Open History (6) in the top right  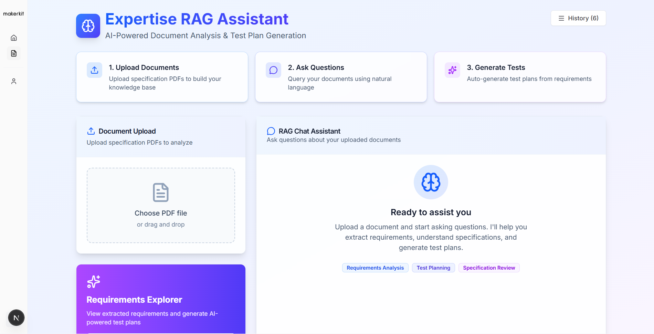578,18
